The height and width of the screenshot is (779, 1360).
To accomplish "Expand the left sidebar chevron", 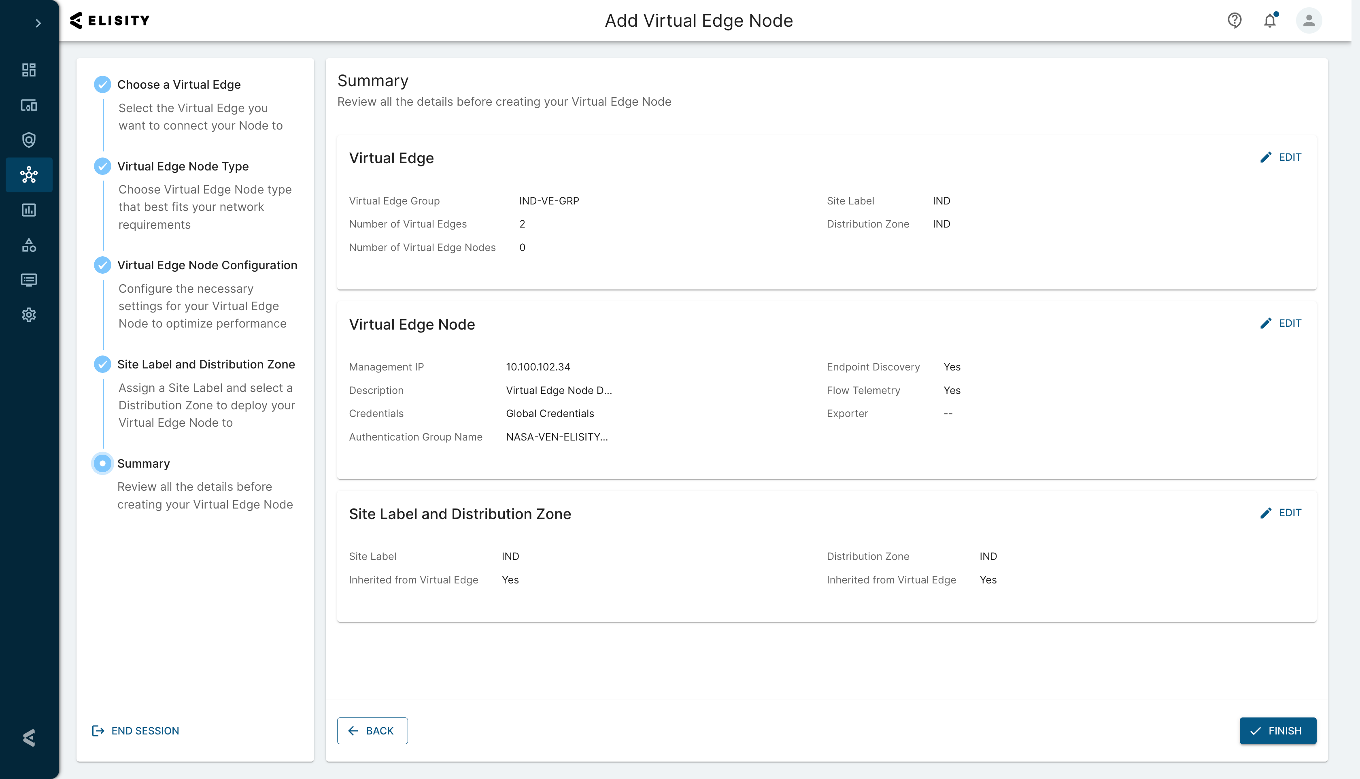I will [38, 23].
